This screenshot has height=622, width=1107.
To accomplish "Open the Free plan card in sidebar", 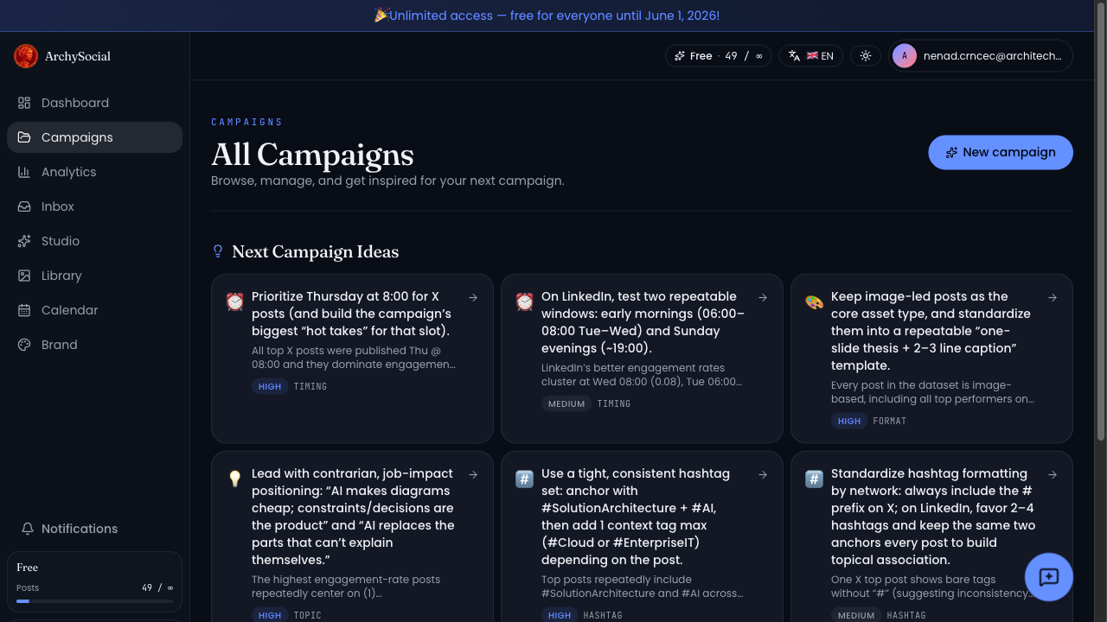I will click(94, 583).
